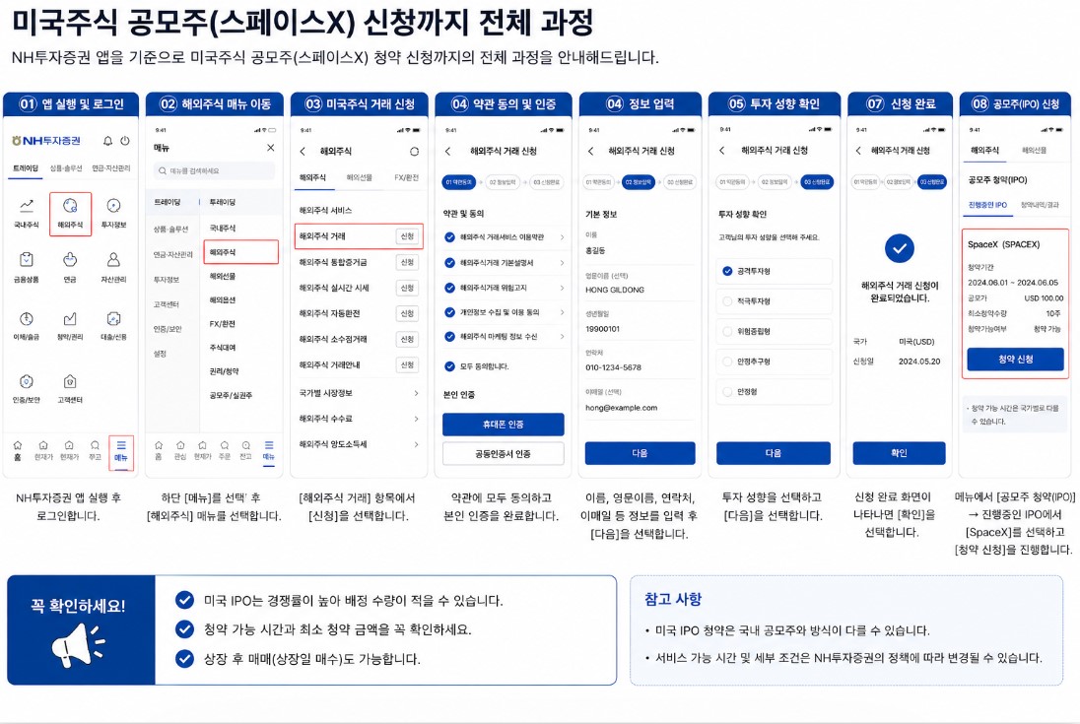Tap the 공동인증서 인증 button
This screenshot has height=724, width=1080.
[504, 454]
